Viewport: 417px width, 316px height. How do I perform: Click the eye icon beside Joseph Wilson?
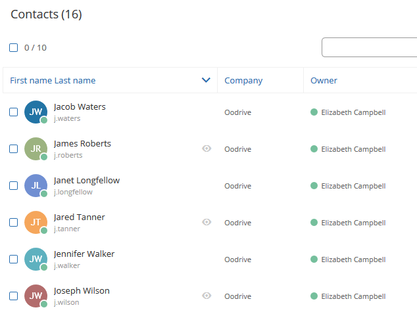coord(207,296)
